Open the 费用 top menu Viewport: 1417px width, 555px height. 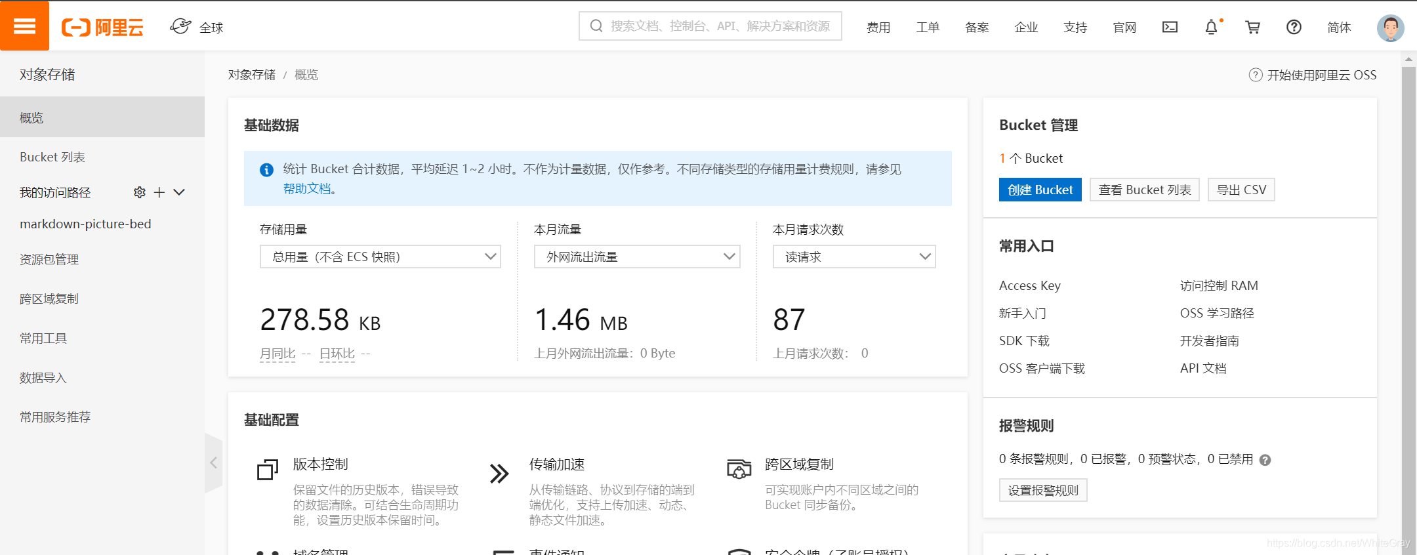click(x=878, y=27)
